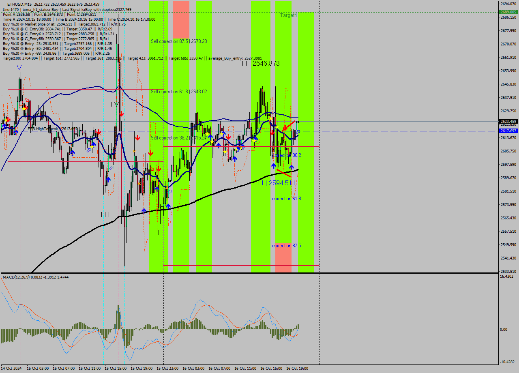Image resolution: width=519 pixels, height=373 pixels.
Task: Click the 2694.070 price axis value
Action: (508, 4)
